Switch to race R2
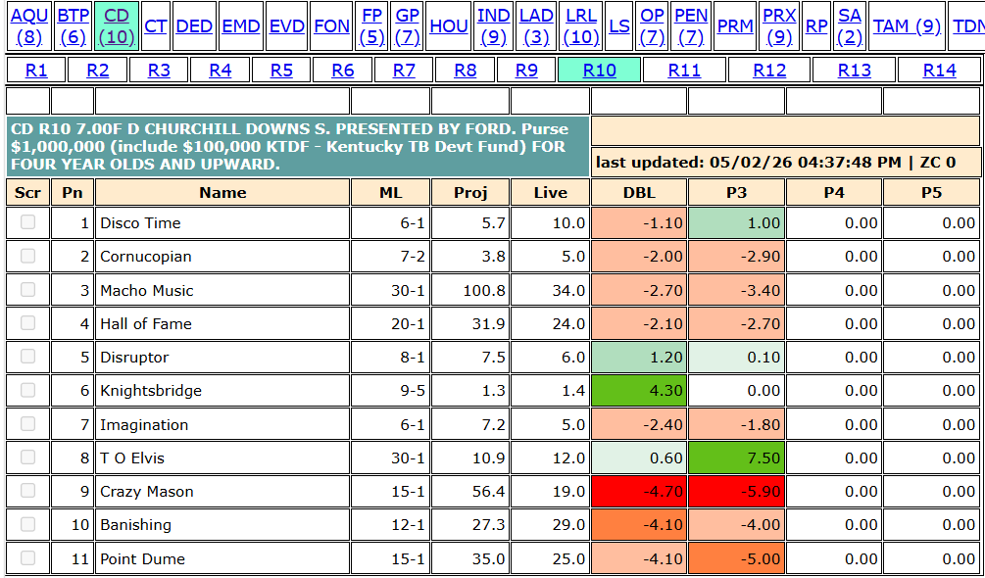The height and width of the screenshot is (578, 985). click(x=97, y=70)
